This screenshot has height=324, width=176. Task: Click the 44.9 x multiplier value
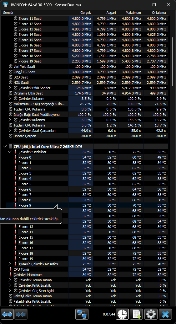click(x=85, y=131)
